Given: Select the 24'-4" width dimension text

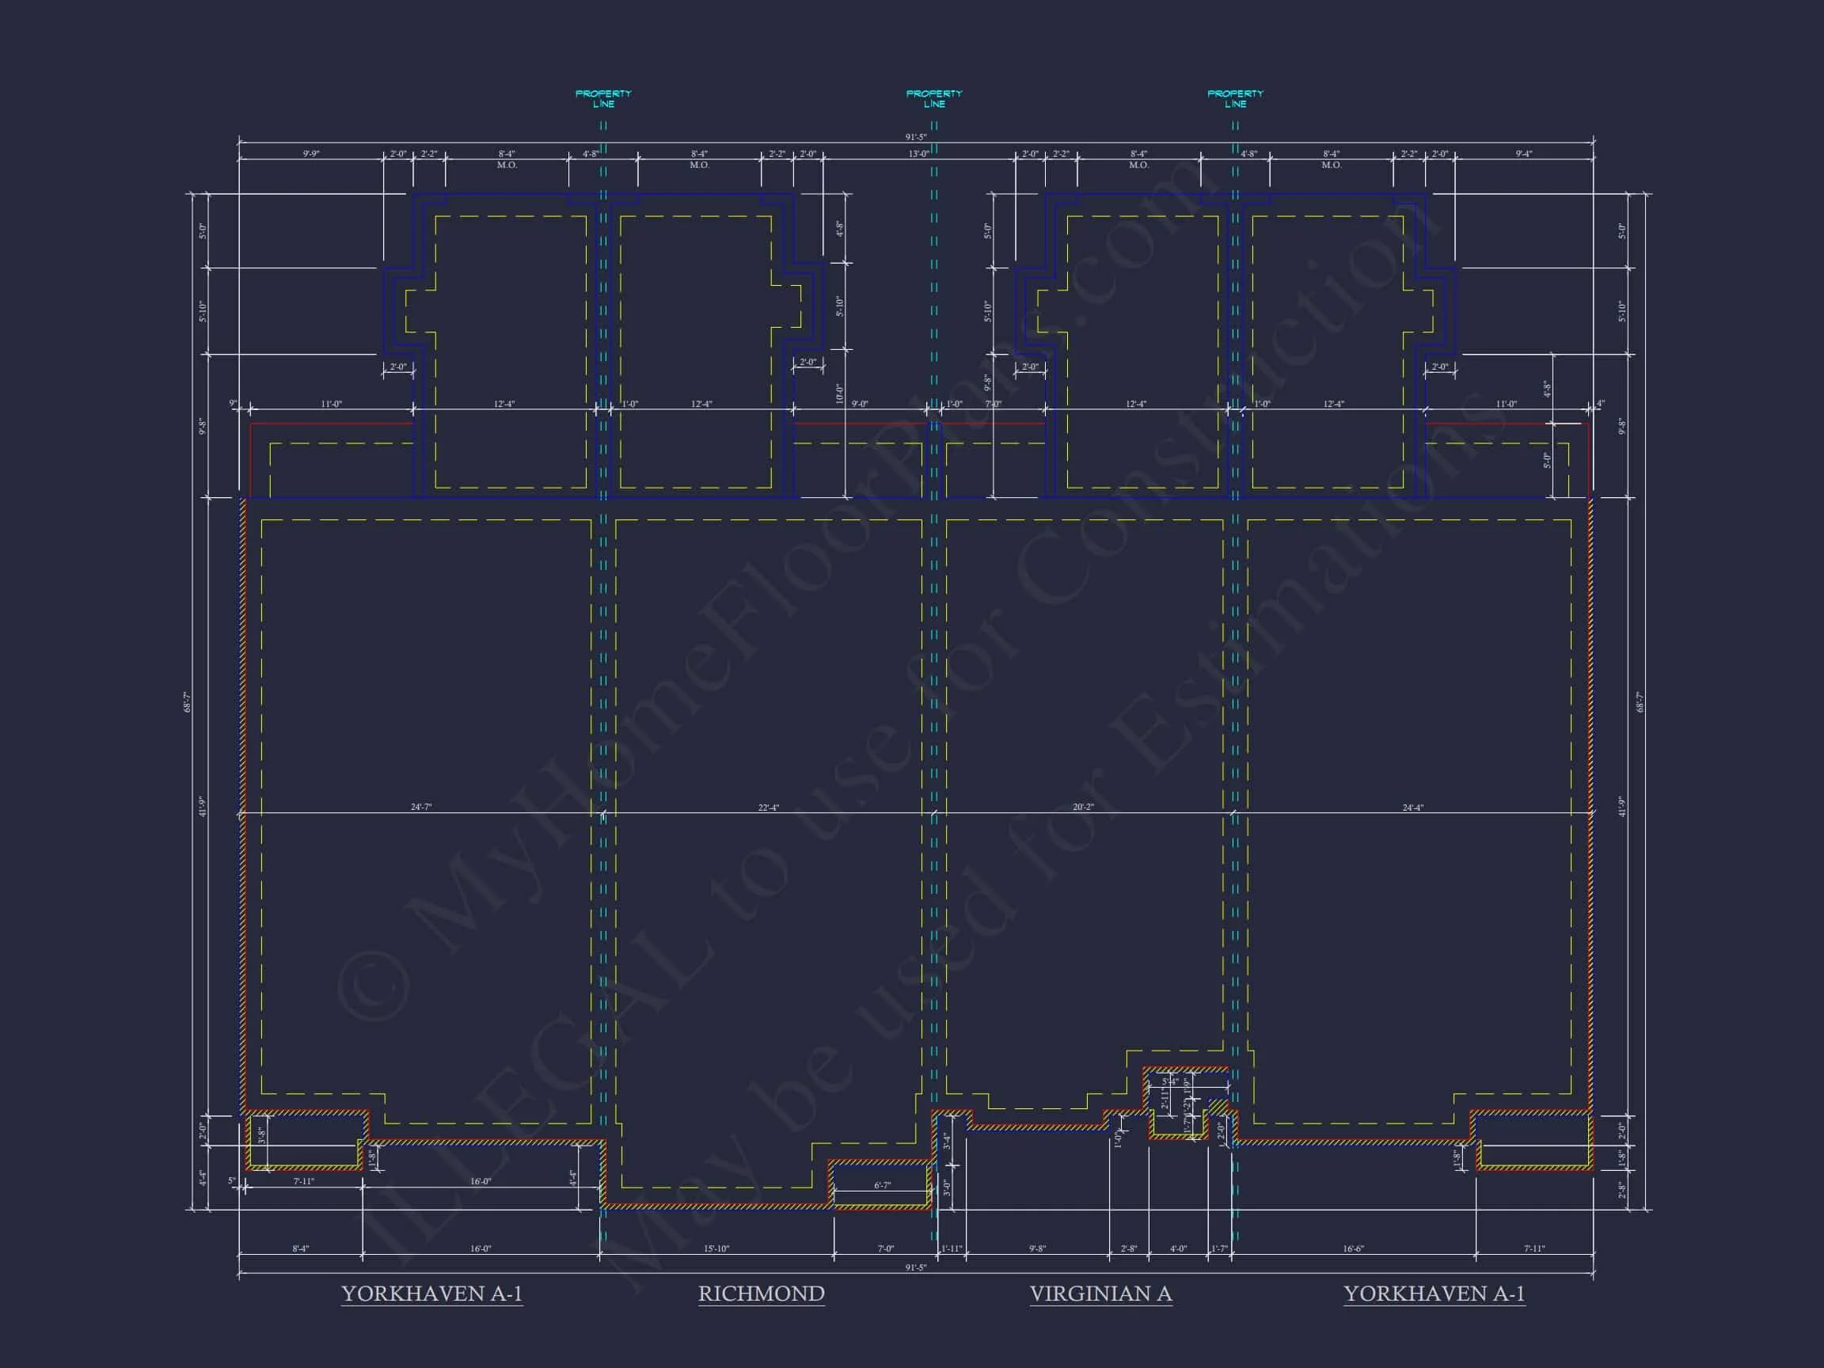Looking at the screenshot, I should point(1412,807).
